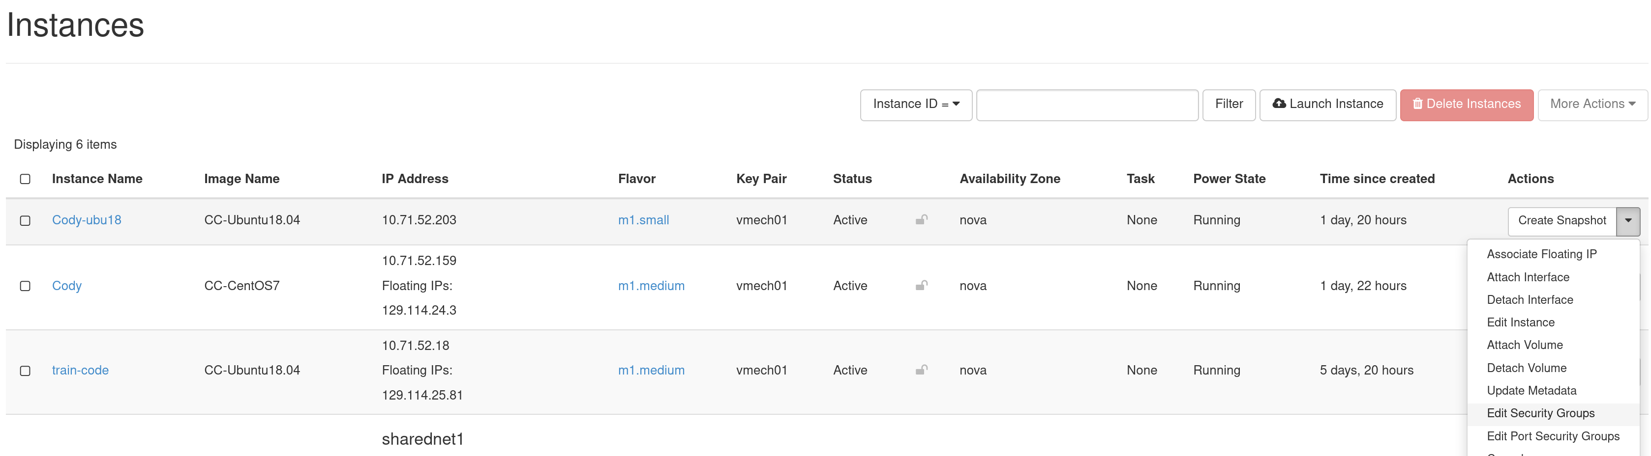Screen dimensions: 1651x456
Task: Click the Launch Instance button
Action: [1327, 104]
